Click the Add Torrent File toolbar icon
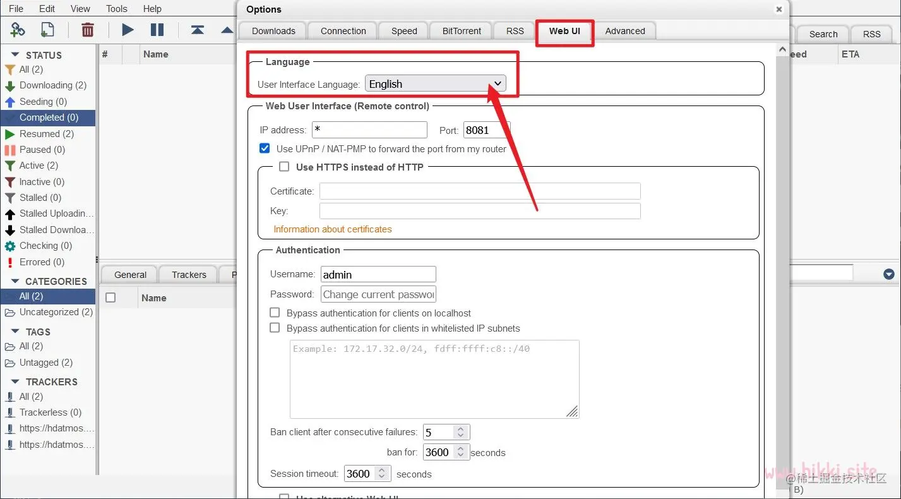 coord(47,30)
